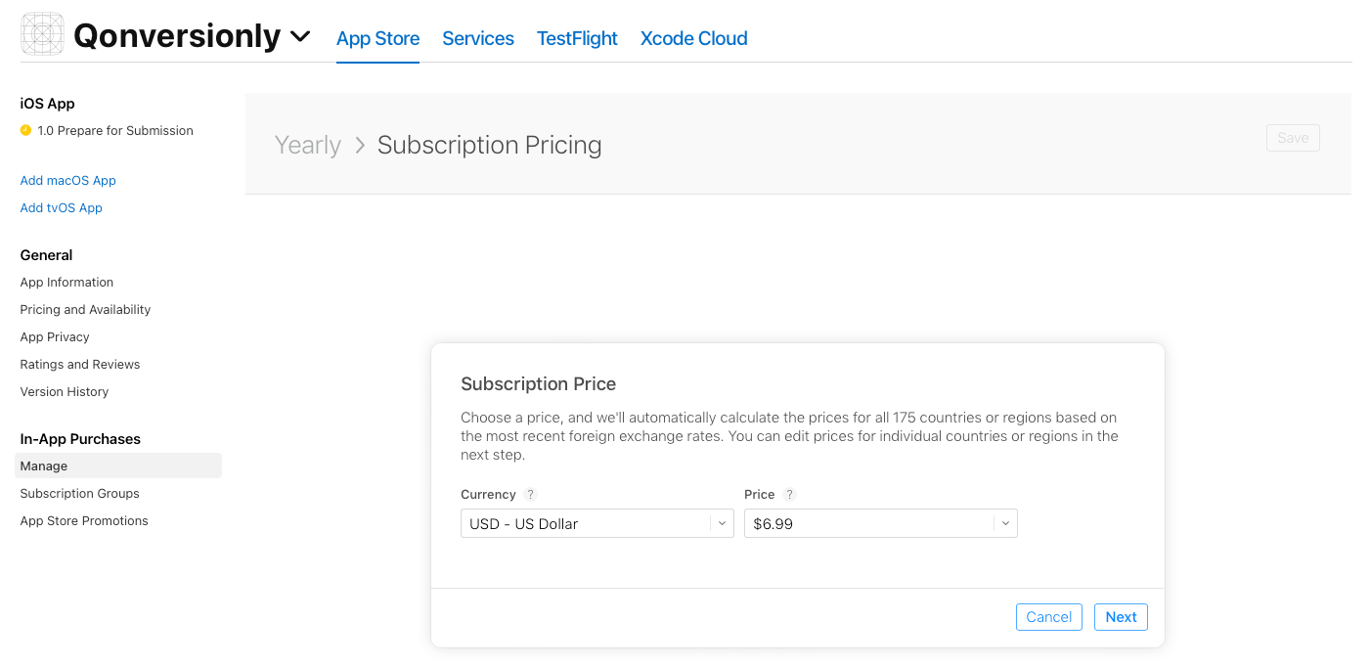Click the Save button
The width and height of the screenshot is (1370, 665).
(x=1293, y=138)
